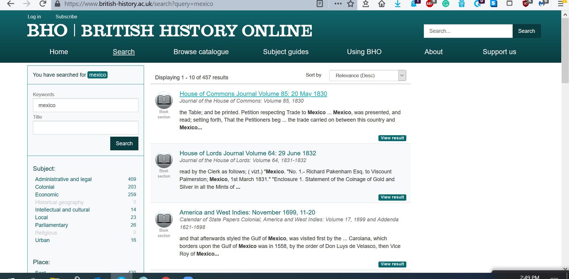Click book icon beside House of Lords result

tap(164, 159)
